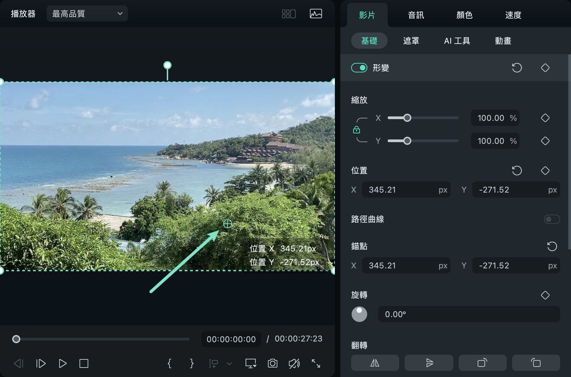The height and width of the screenshot is (377, 571).
Task: Click the mark-in bracket icon
Action: pyautogui.click(x=169, y=363)
